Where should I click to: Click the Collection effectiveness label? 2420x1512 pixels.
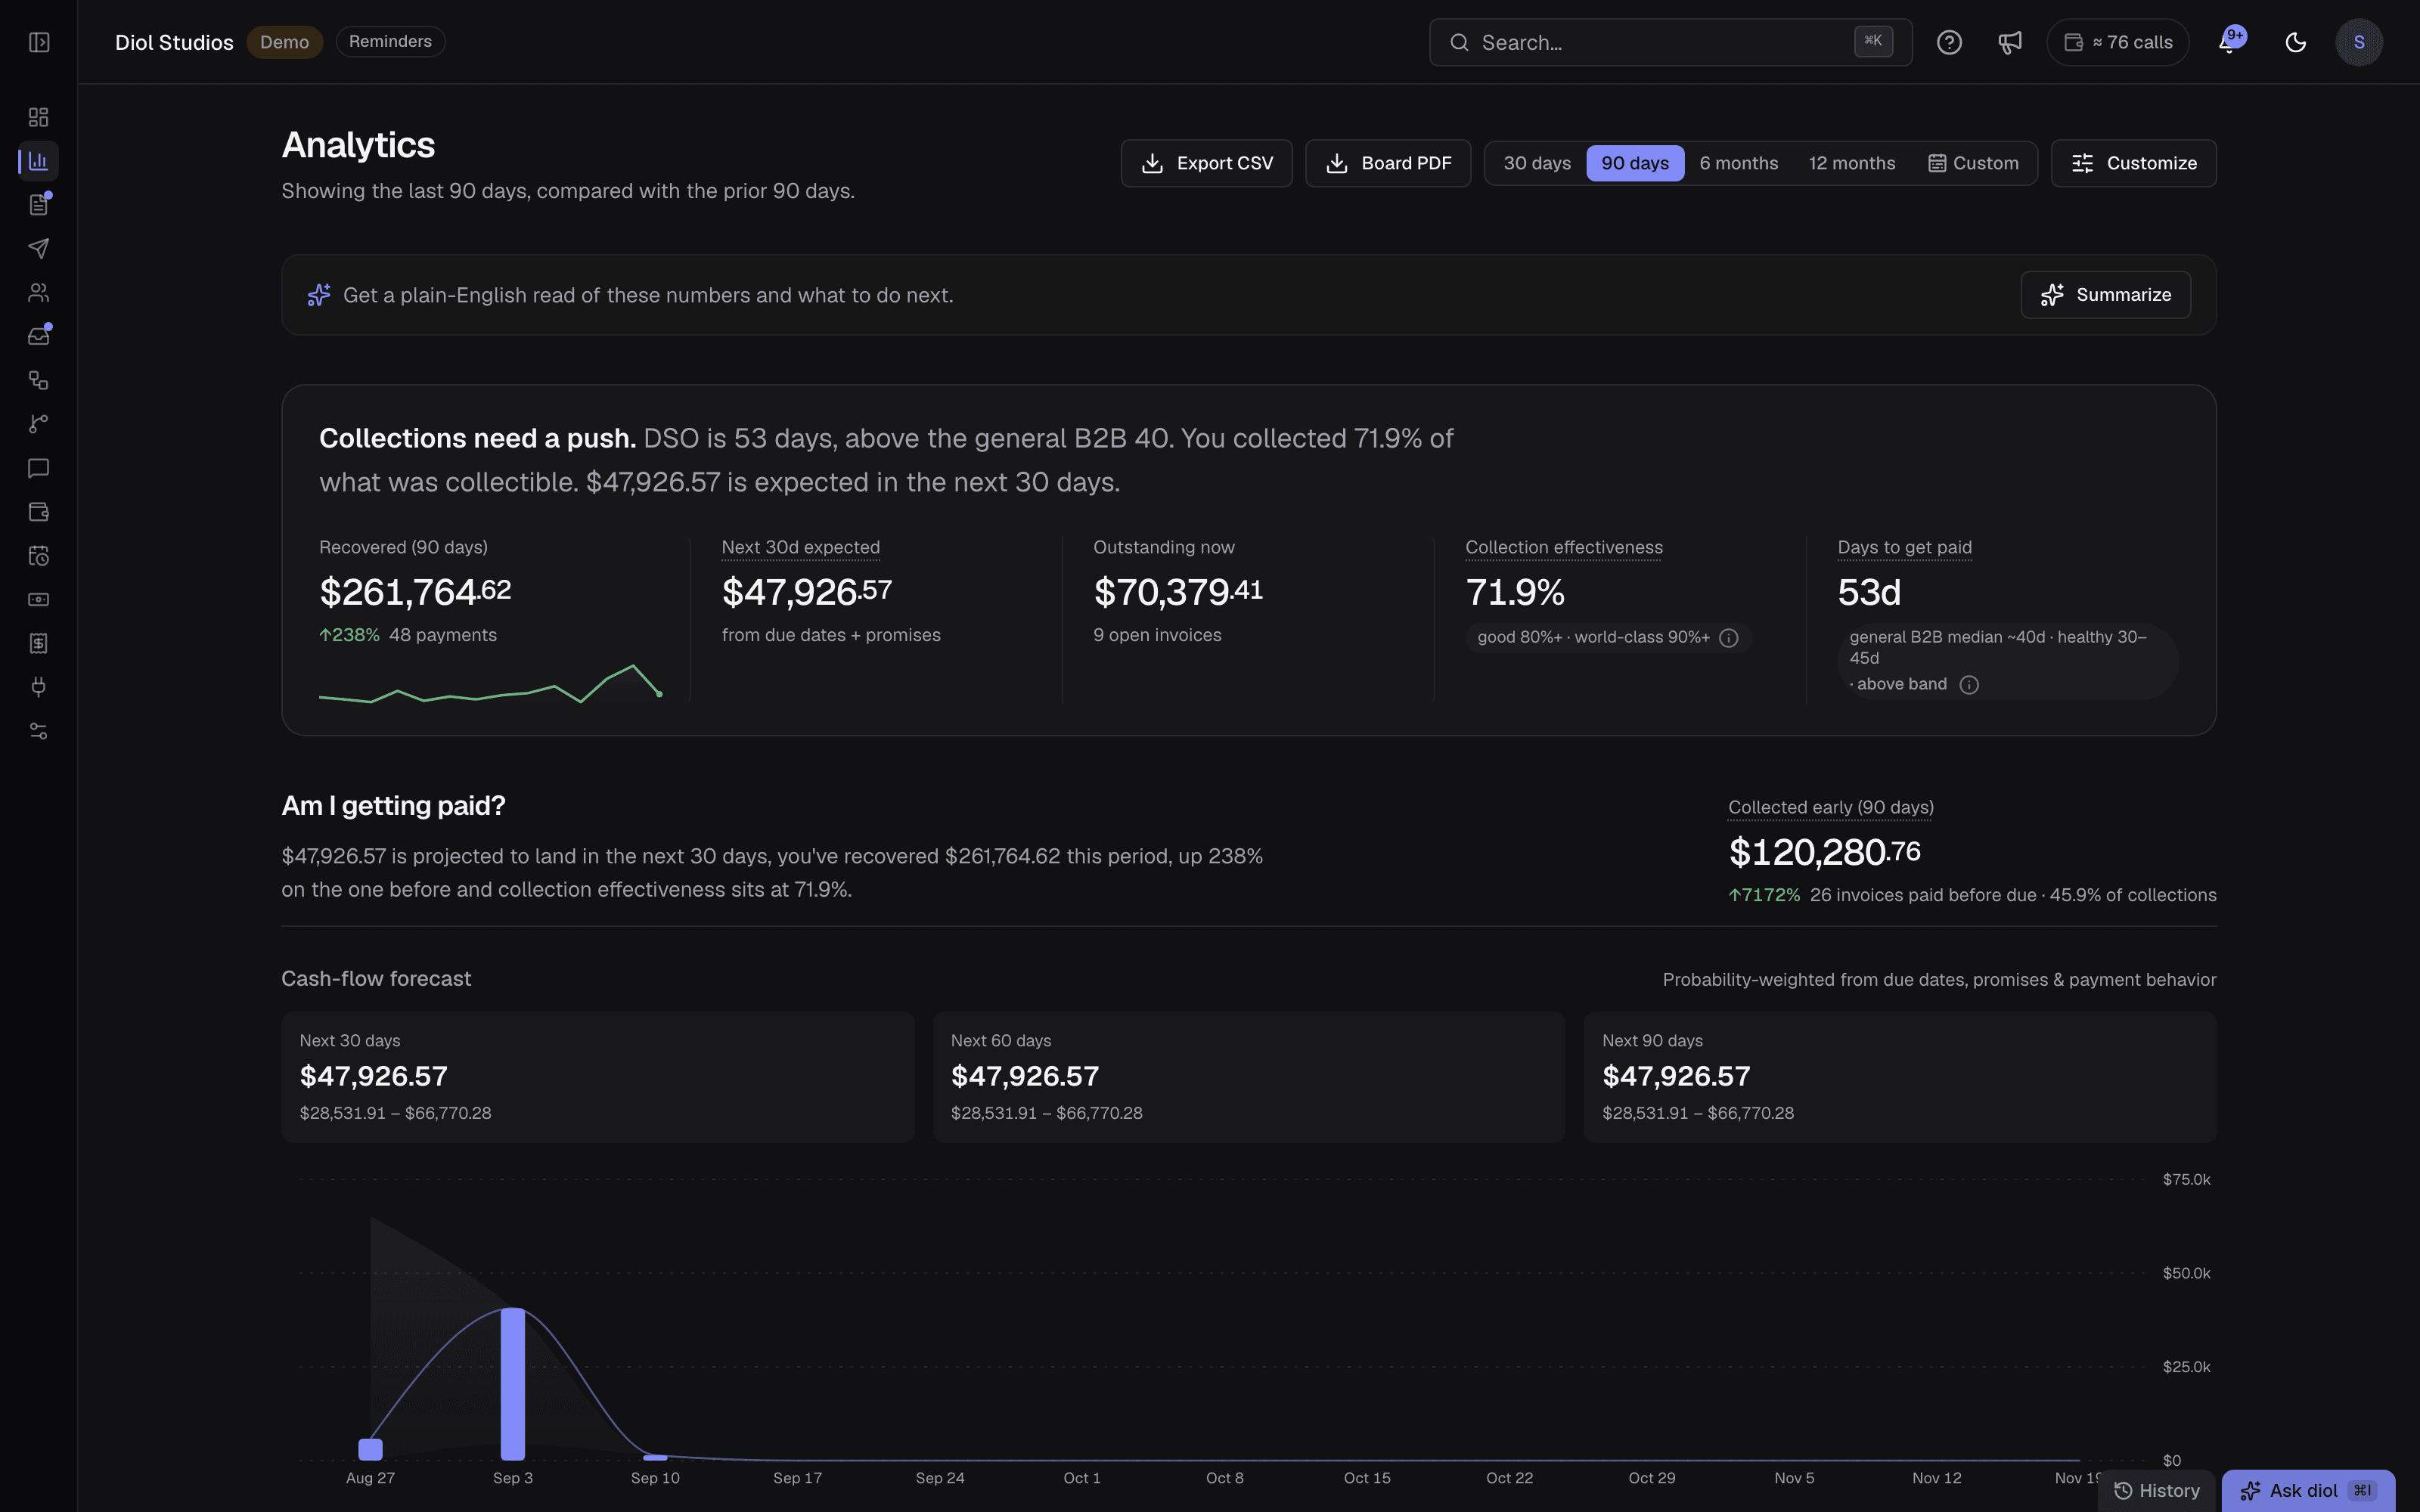click(x=1564, y=548)
